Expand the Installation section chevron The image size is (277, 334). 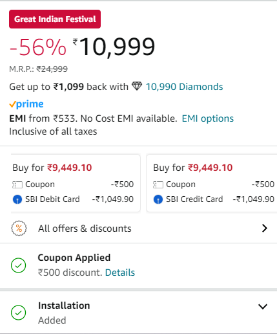pyautogui.click(x=263, y=306)
